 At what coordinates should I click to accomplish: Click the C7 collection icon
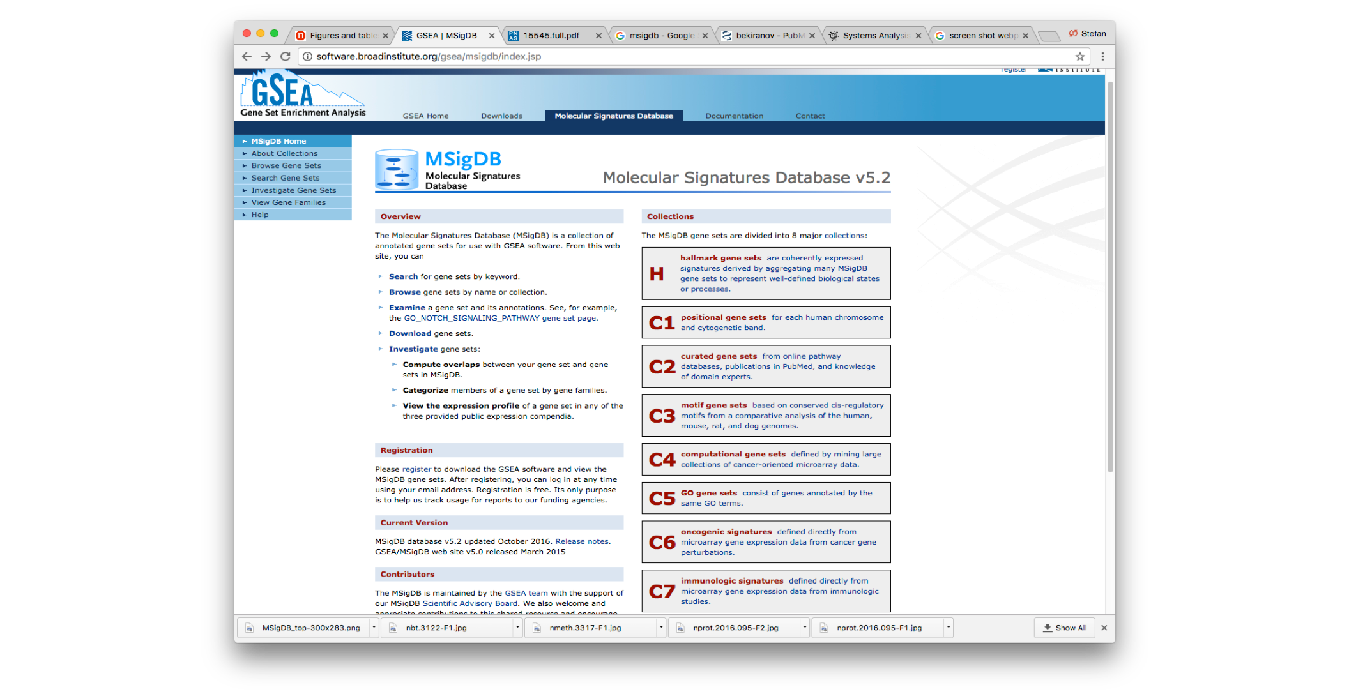[x=662, y=591]
